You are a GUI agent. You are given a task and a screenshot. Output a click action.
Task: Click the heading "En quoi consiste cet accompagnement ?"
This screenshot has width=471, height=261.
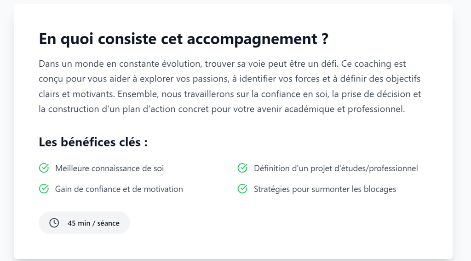click(x=184, y=39)
